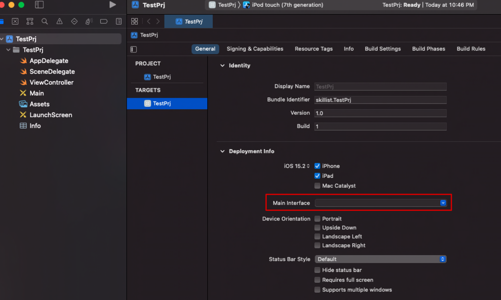The image size is (501, 300).
Task: Open the ViewController Swift file
Action: [47, 82]
